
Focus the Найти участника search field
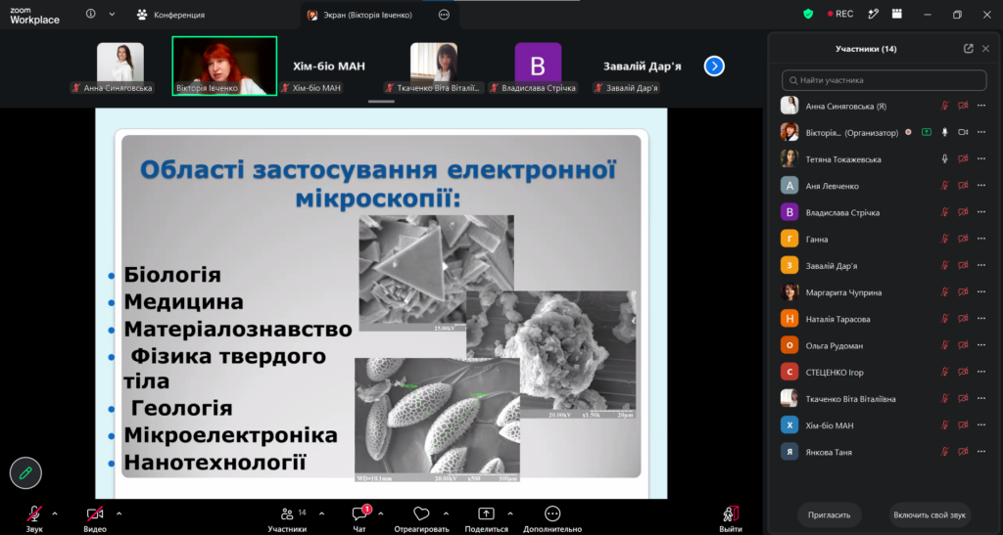pos(884,80)
